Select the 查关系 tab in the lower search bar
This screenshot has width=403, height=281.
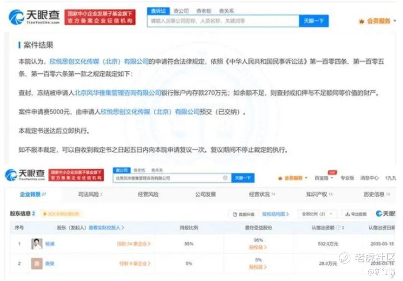[157, 170]
